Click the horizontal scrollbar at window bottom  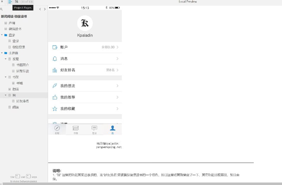(x=142, y=184)
